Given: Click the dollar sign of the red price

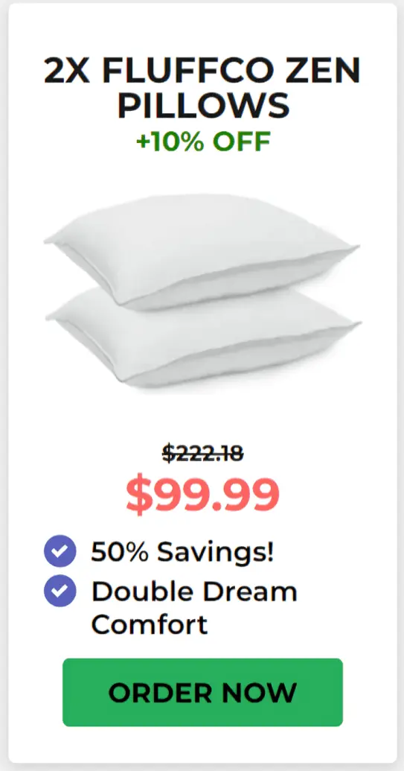Looking at the screenshot, I should point(141,494).
